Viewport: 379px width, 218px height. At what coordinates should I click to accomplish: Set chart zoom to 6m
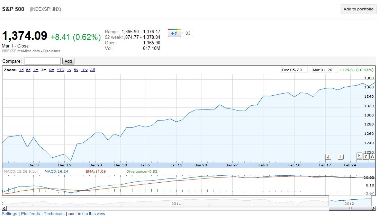coord(52,70)
